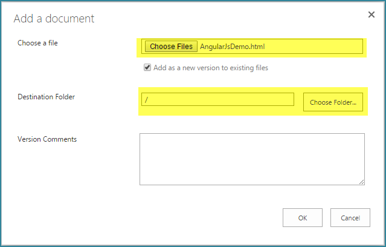
Task: Select the word 'Files' on Choose Files button
Action: [x=185, y=47]
